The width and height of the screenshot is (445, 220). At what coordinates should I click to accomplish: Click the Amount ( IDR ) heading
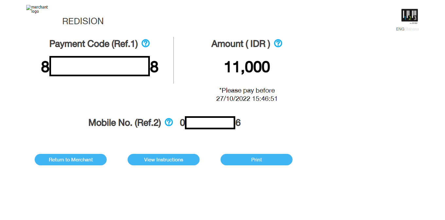click(x=241, y=44)
